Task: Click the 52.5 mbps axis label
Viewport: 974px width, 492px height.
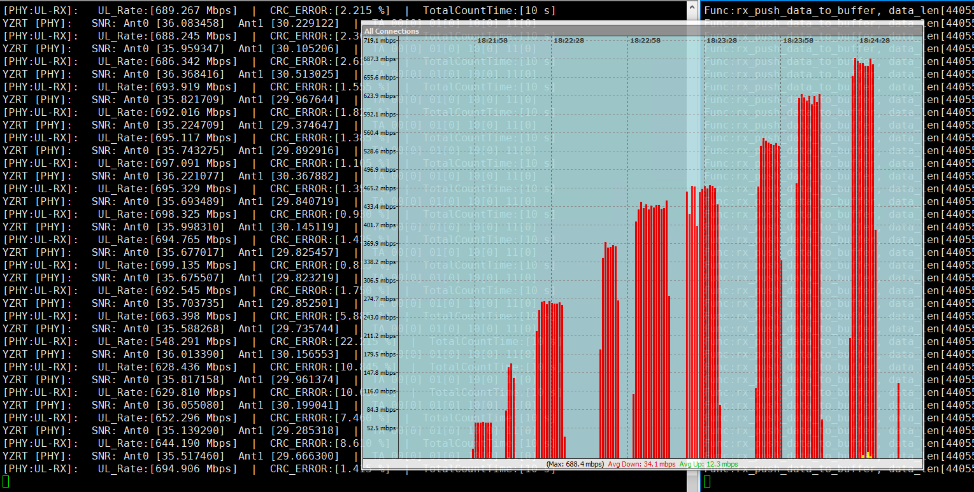Action: tap(381, 428)
